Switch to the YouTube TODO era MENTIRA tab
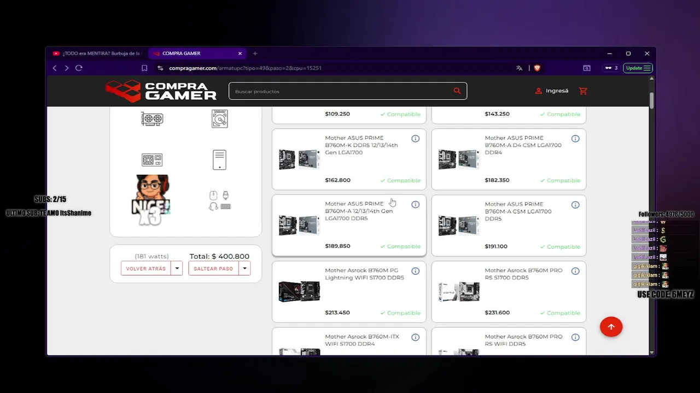This screenshot has width=700, height=393. [97, 53]
